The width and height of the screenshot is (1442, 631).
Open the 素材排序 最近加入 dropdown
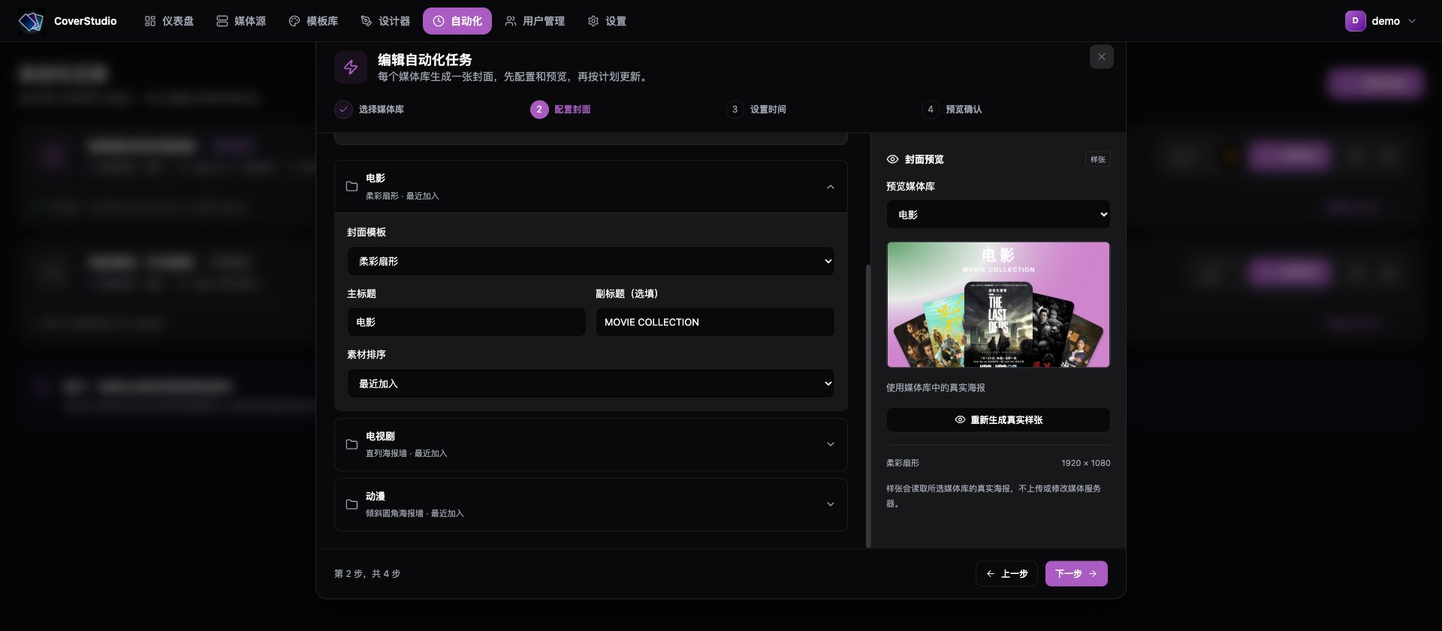(x=590, y=383)
